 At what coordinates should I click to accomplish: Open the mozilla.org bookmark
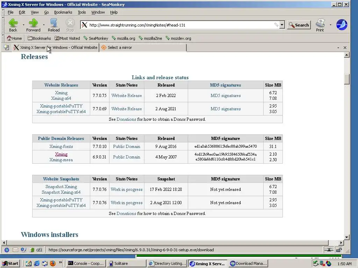123,38
